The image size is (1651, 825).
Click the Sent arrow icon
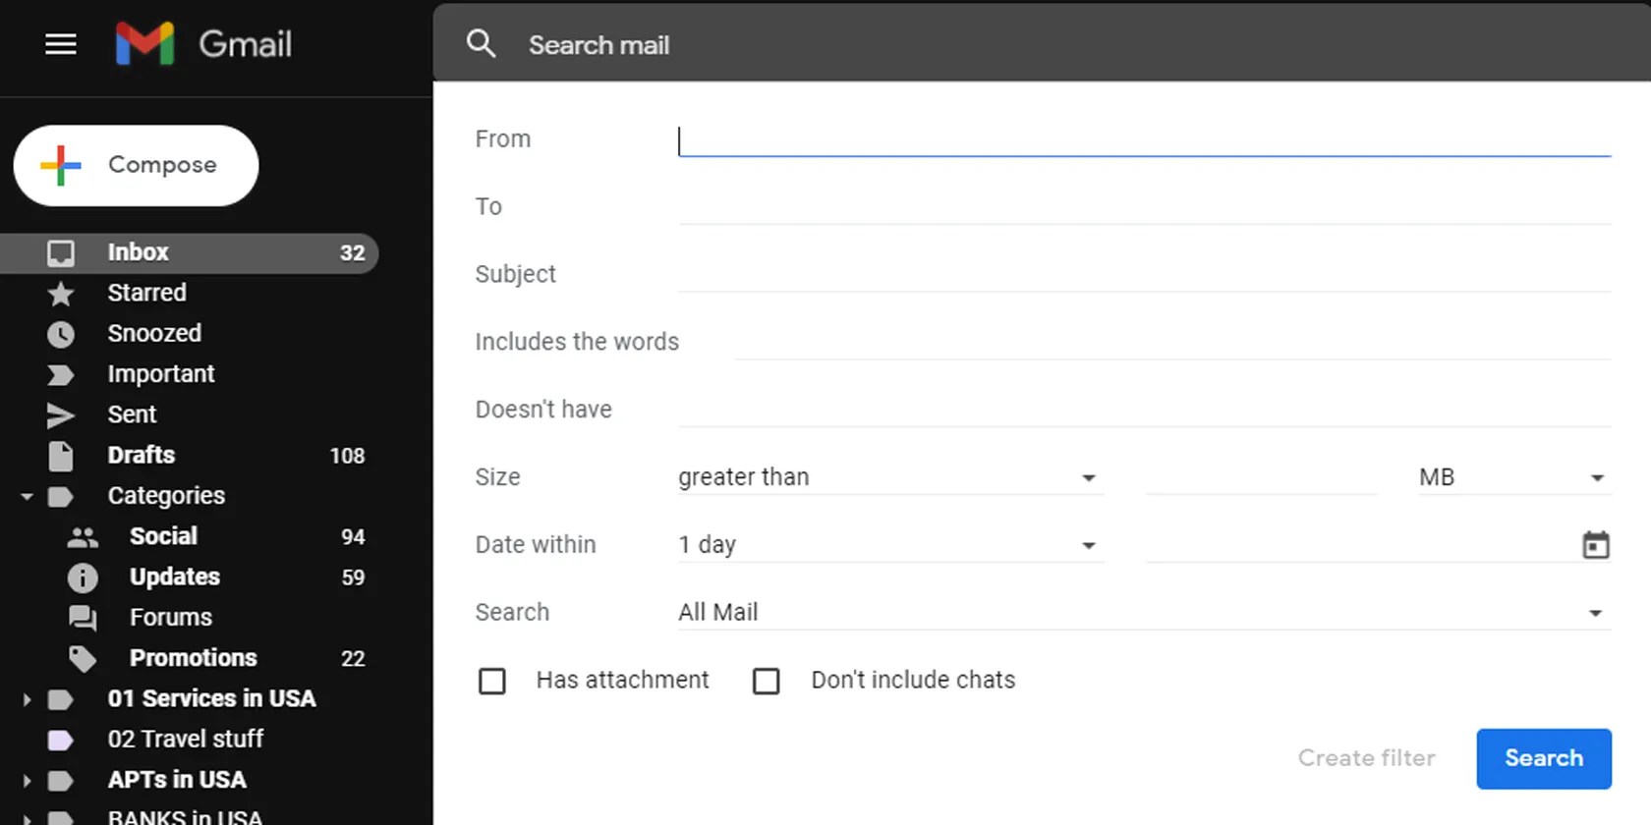tap(61, 415)
